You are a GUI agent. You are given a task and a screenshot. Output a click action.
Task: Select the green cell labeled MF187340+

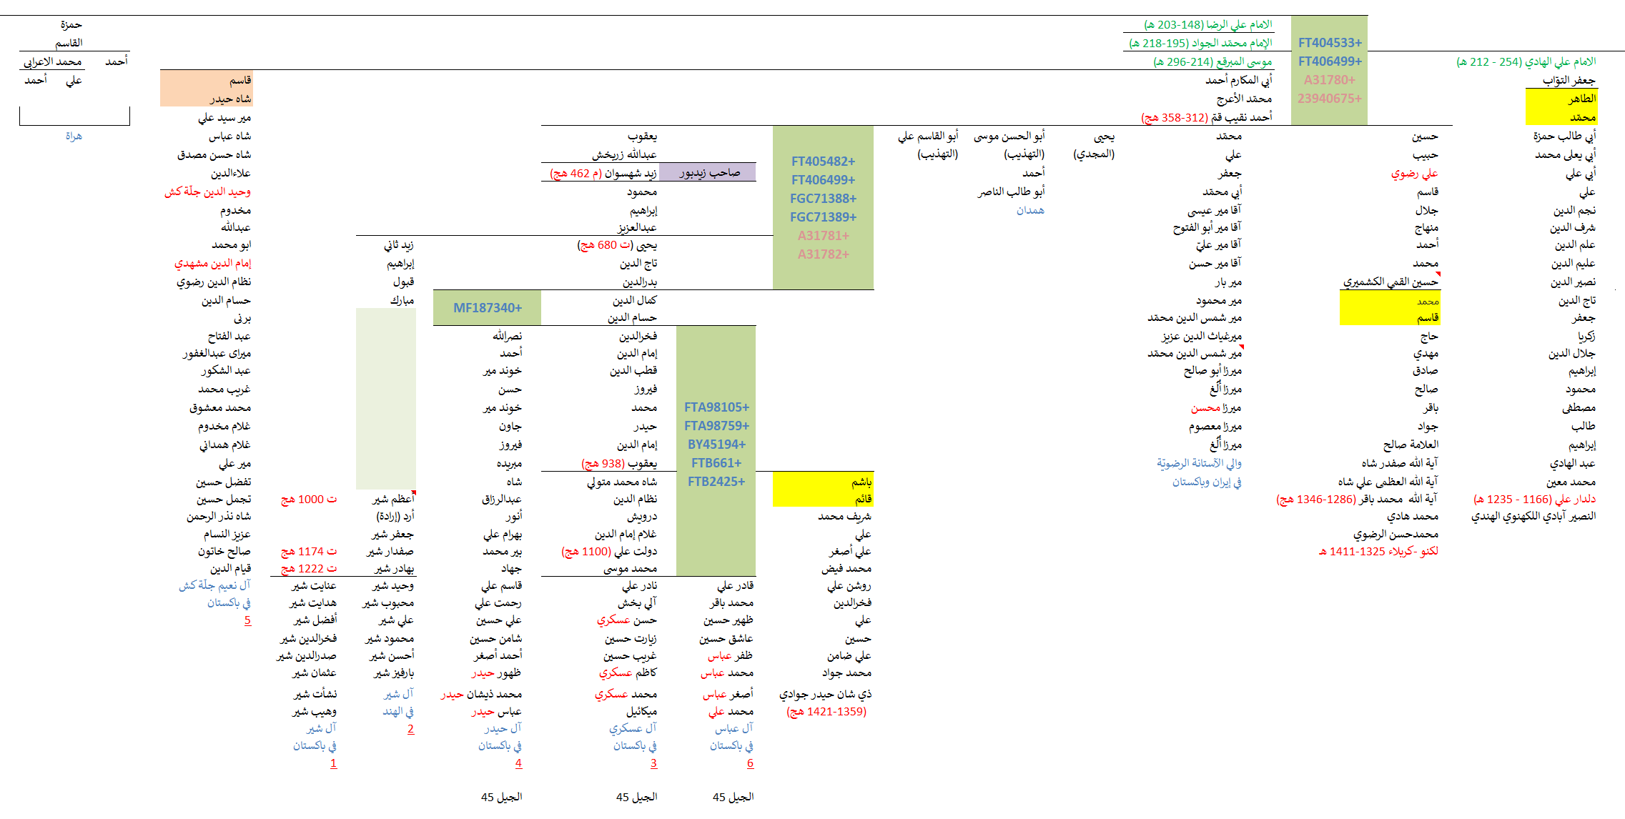(488, 308)
